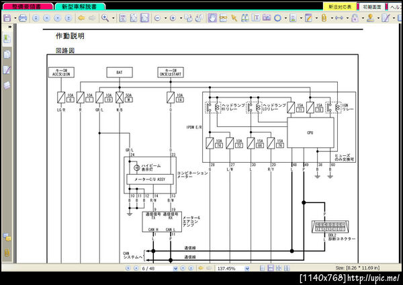Screen dimensions: 403x285
Task: Click the padlock security icon
Action: point(355,18)
